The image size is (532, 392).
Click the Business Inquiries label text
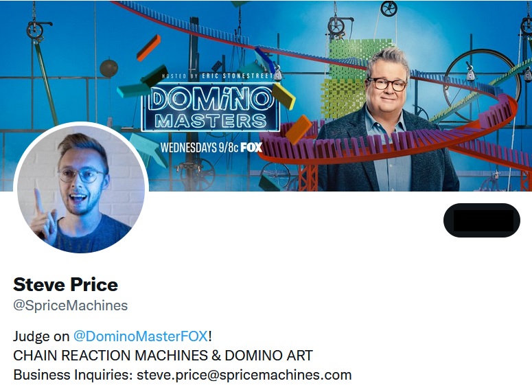click(x=73, y=375)
